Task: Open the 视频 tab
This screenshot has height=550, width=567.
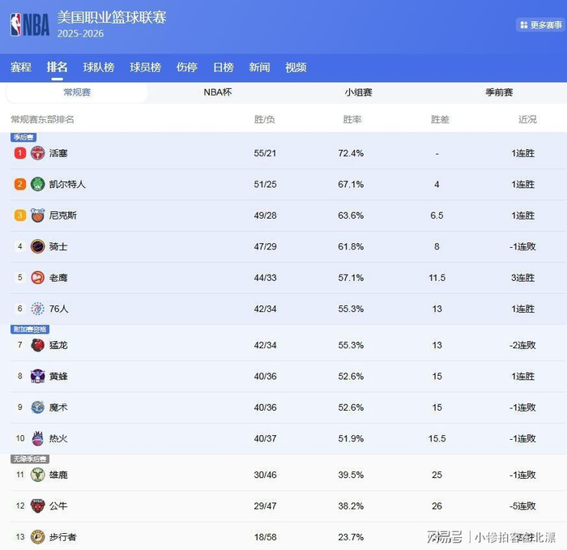Action: [296, 67]
